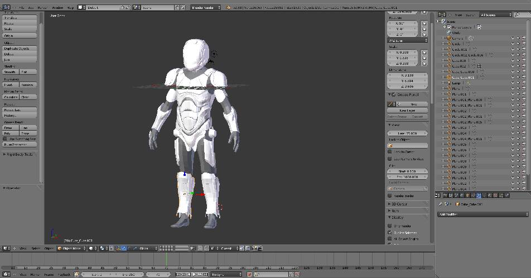Toggle Lock Camera to View checkbox
The height and width of the screenshot is (278, 531).
pos(390,159)
